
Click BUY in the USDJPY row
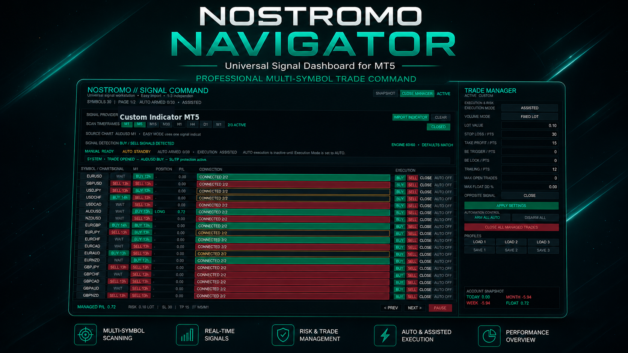(400, 192)
